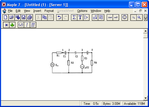Insert Maple math input with the Sigma icon

pos(74,17)
